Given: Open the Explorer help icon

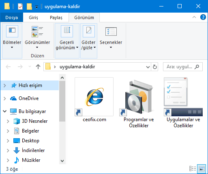Looking at the screenshot, I should tap(203, 17).
